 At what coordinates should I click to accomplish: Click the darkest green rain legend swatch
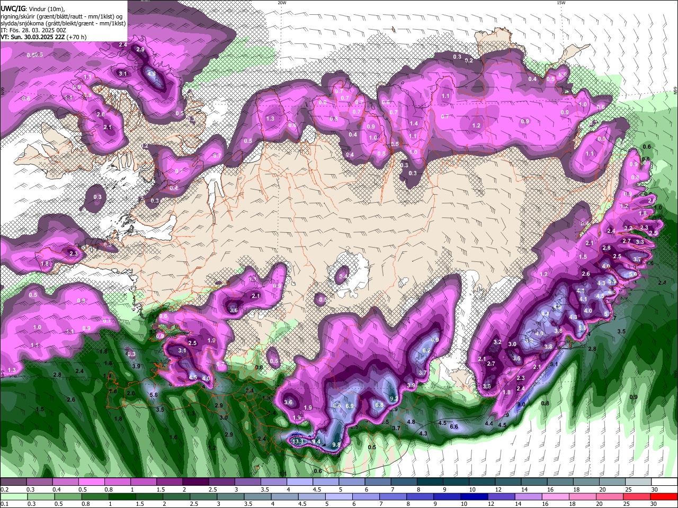121,497
